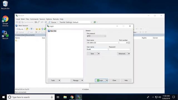Click the Edit toolbar button
The image size is (178, 100).
31,32
